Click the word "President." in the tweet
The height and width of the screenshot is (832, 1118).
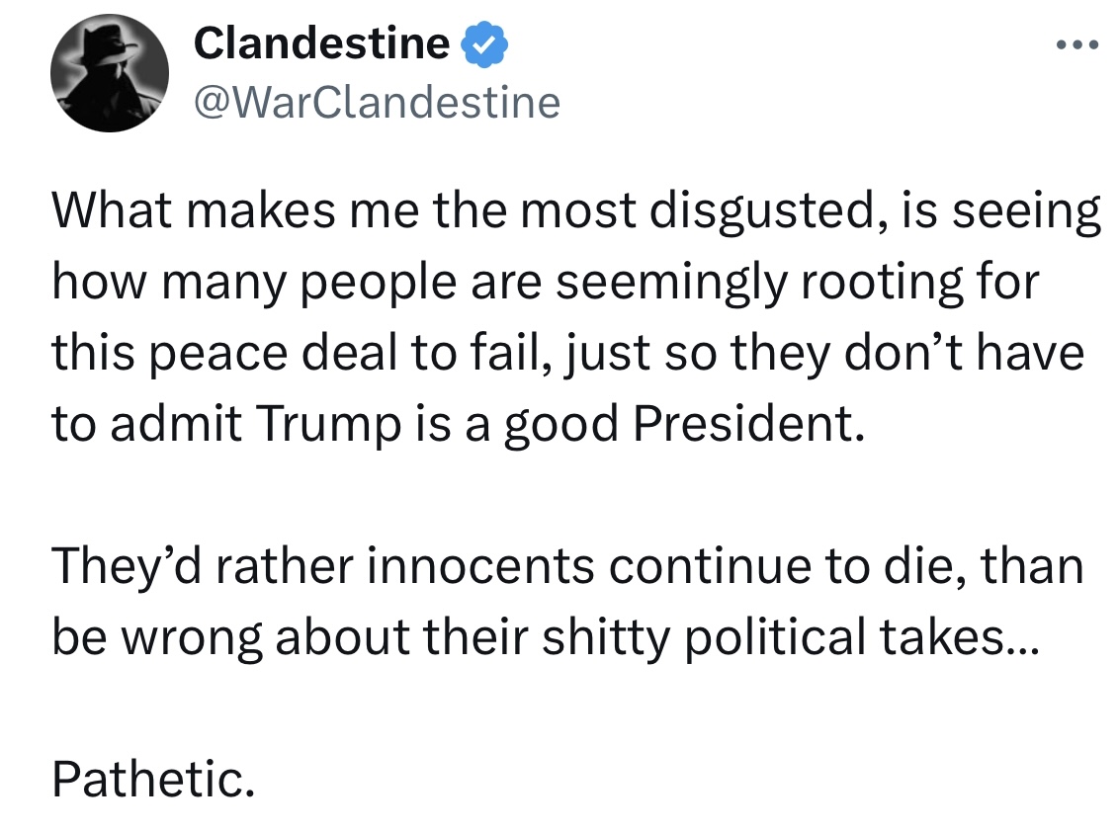pyautogui.click(x=740, y=424)
